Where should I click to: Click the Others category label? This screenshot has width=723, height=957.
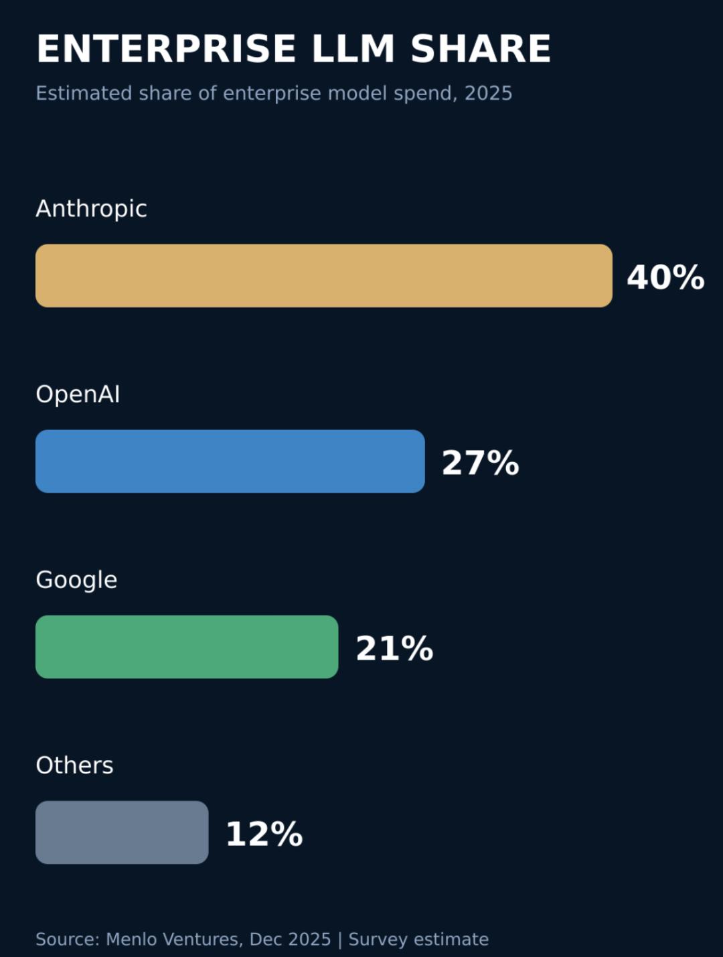click(74, 765)
